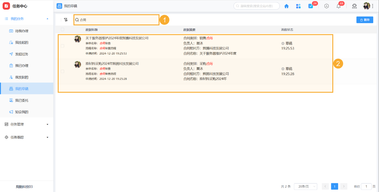Viewport: 379px width, 192px height.
Task: Click the customer service headset icon
Action: [x=354, y=6]
